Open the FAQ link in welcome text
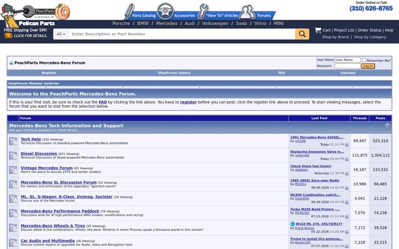This screenshot has height=249, width=399. (x=103, y=102)
